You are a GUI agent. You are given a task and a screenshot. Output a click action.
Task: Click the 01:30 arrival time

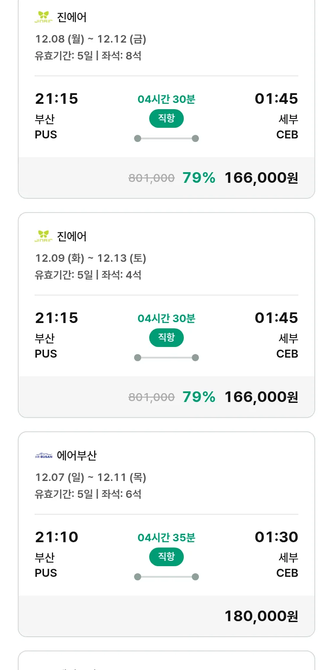click(x=276, y=537)
